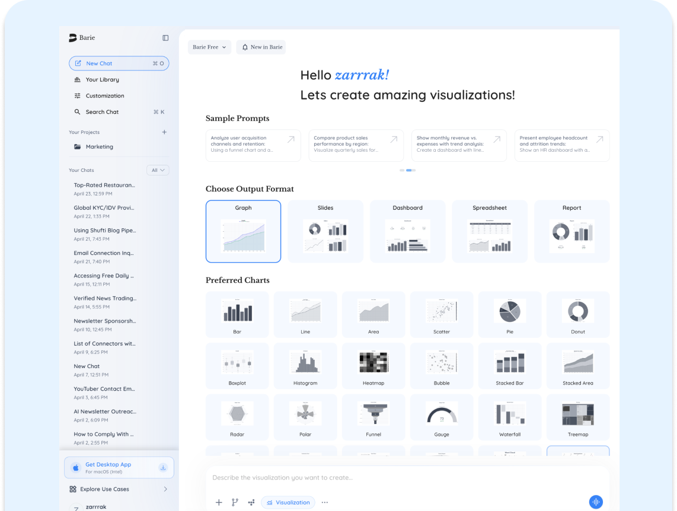The width and height of the screenshot is (677, 511).
Task: Open the Barie Free plan dropdown
Action: 209,47
